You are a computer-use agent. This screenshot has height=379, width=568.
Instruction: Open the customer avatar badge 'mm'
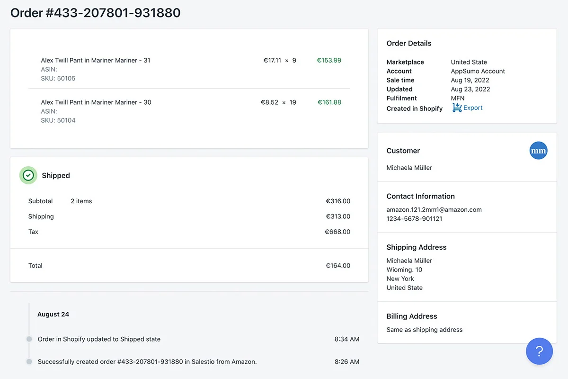click(x=538, y=151)
